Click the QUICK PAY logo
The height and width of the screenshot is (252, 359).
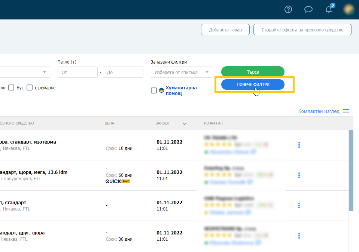pyautogui.click(x=118, y=181)
